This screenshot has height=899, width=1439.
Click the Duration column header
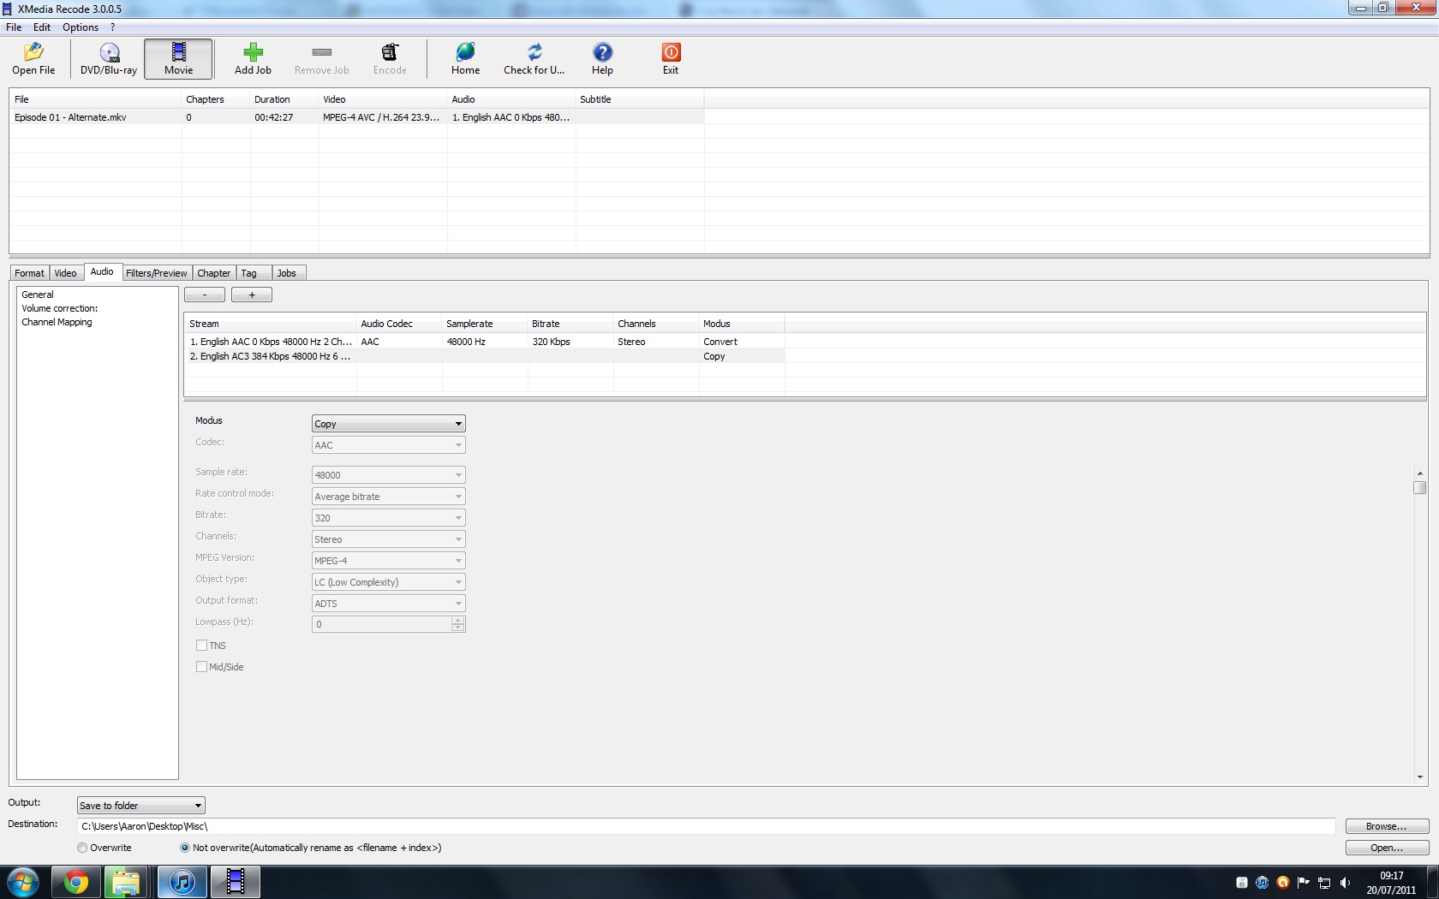click(284, 99)
